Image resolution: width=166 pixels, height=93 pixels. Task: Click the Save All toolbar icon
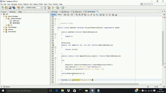pyautogui.click(x=14, y=7)
